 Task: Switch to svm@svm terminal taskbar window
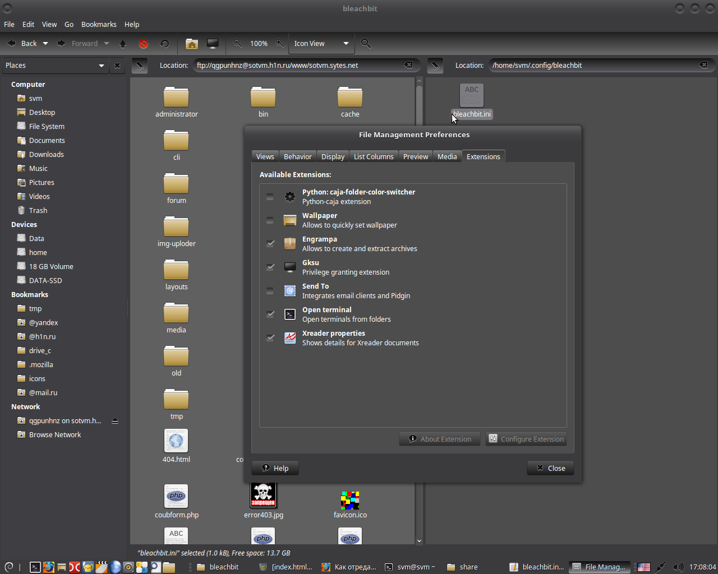(411, 567)
